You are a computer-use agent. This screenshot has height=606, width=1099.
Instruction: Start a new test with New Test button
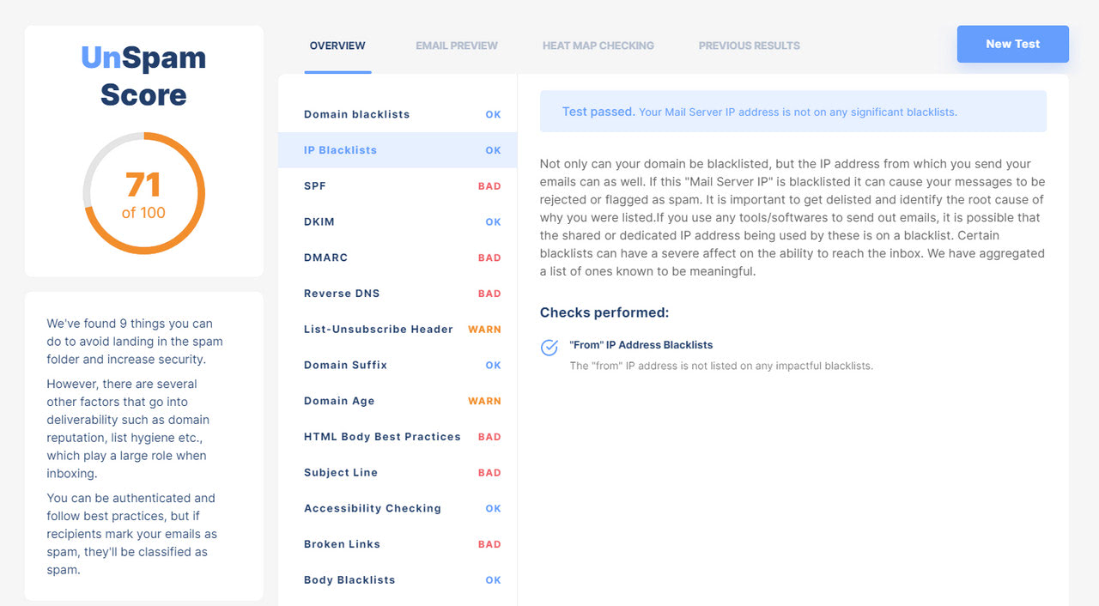click(1013, 44)
